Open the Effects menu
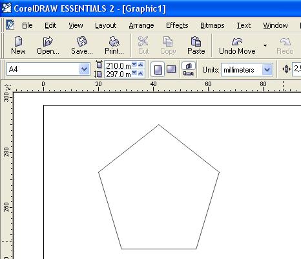301x259 pixels. (177, 25)
